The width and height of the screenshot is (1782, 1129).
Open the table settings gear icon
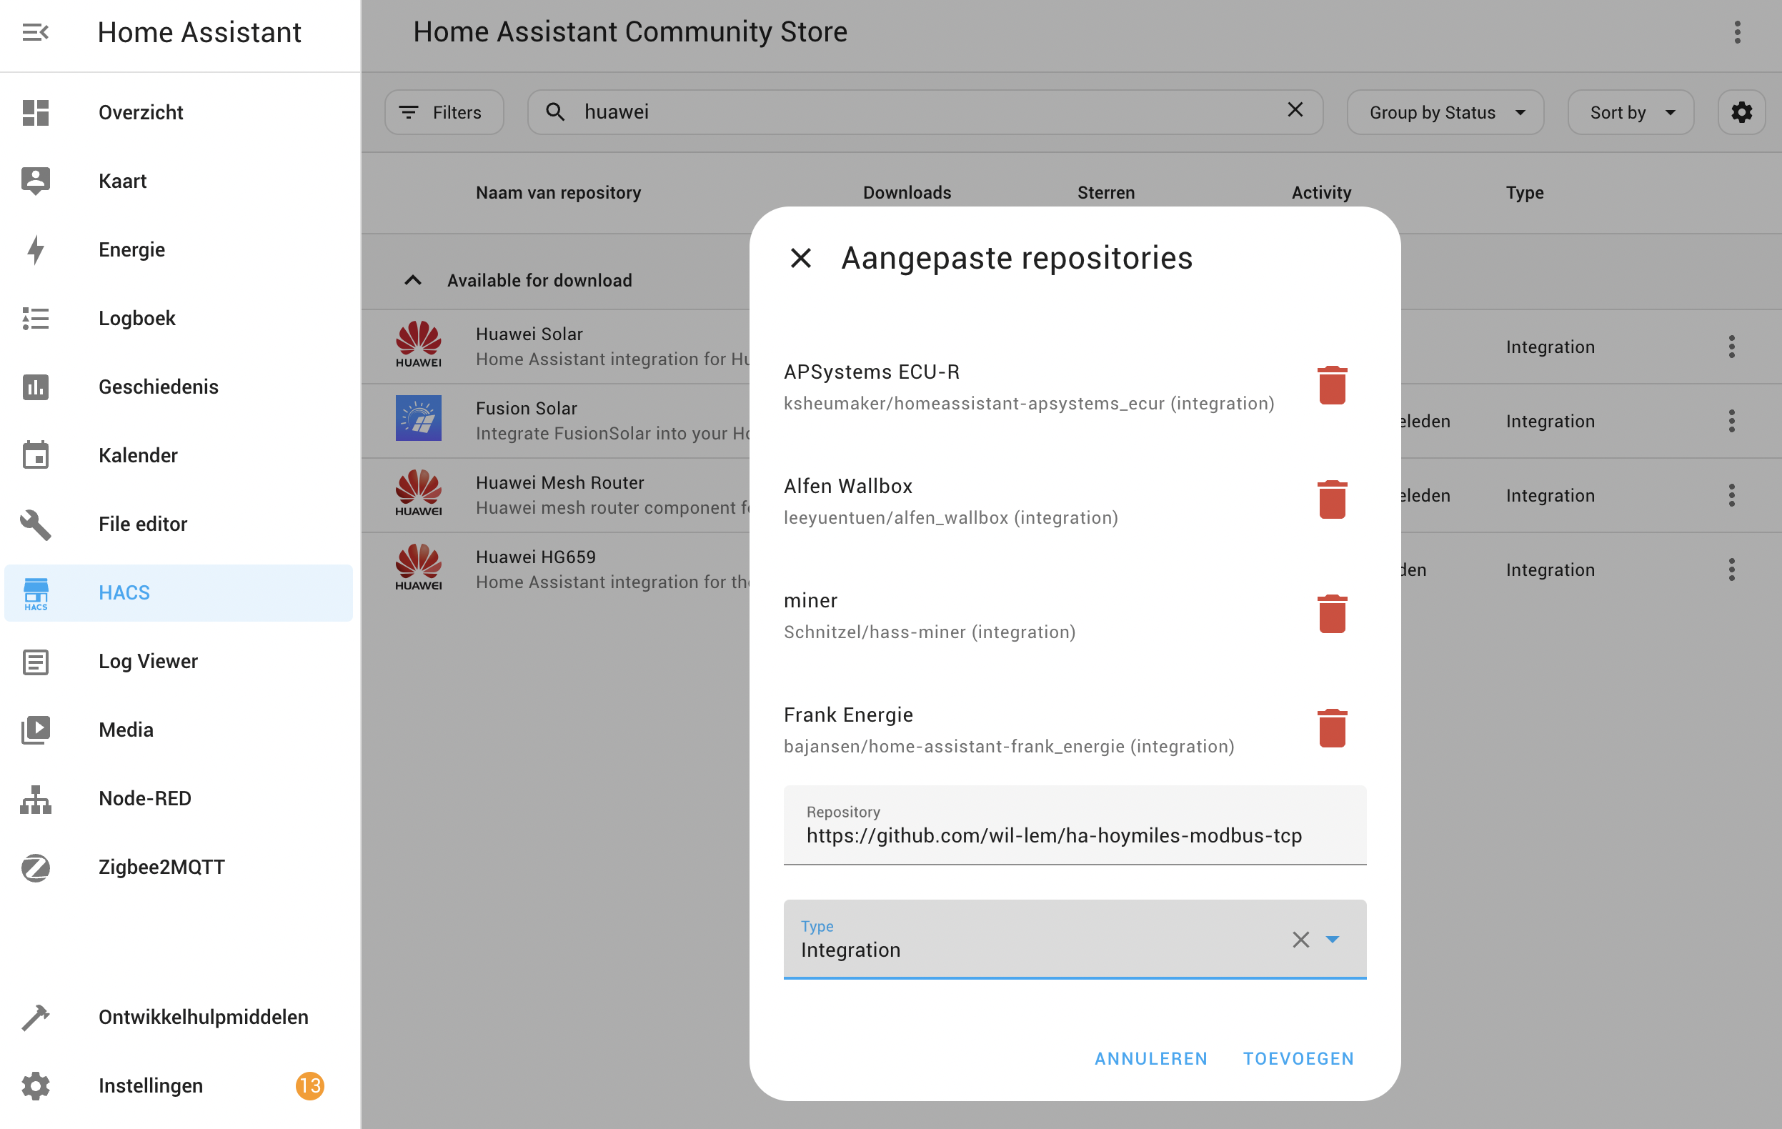(x=1741, y=112)
